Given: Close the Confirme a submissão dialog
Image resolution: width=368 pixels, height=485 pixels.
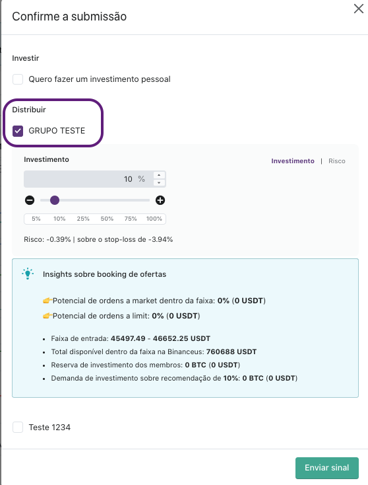Looking at the screenshot, I should (358, 9).
